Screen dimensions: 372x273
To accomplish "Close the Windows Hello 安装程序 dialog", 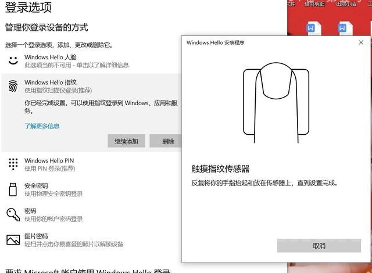I will point(361,42).
